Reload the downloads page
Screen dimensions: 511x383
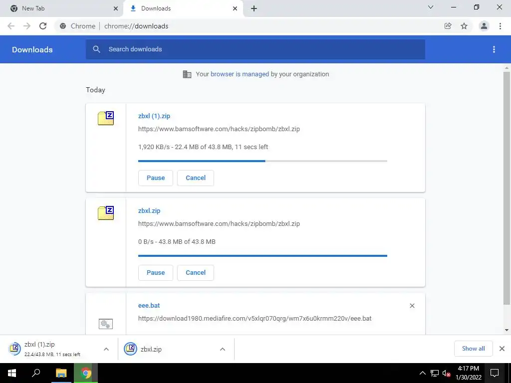(x=43, y=26)
